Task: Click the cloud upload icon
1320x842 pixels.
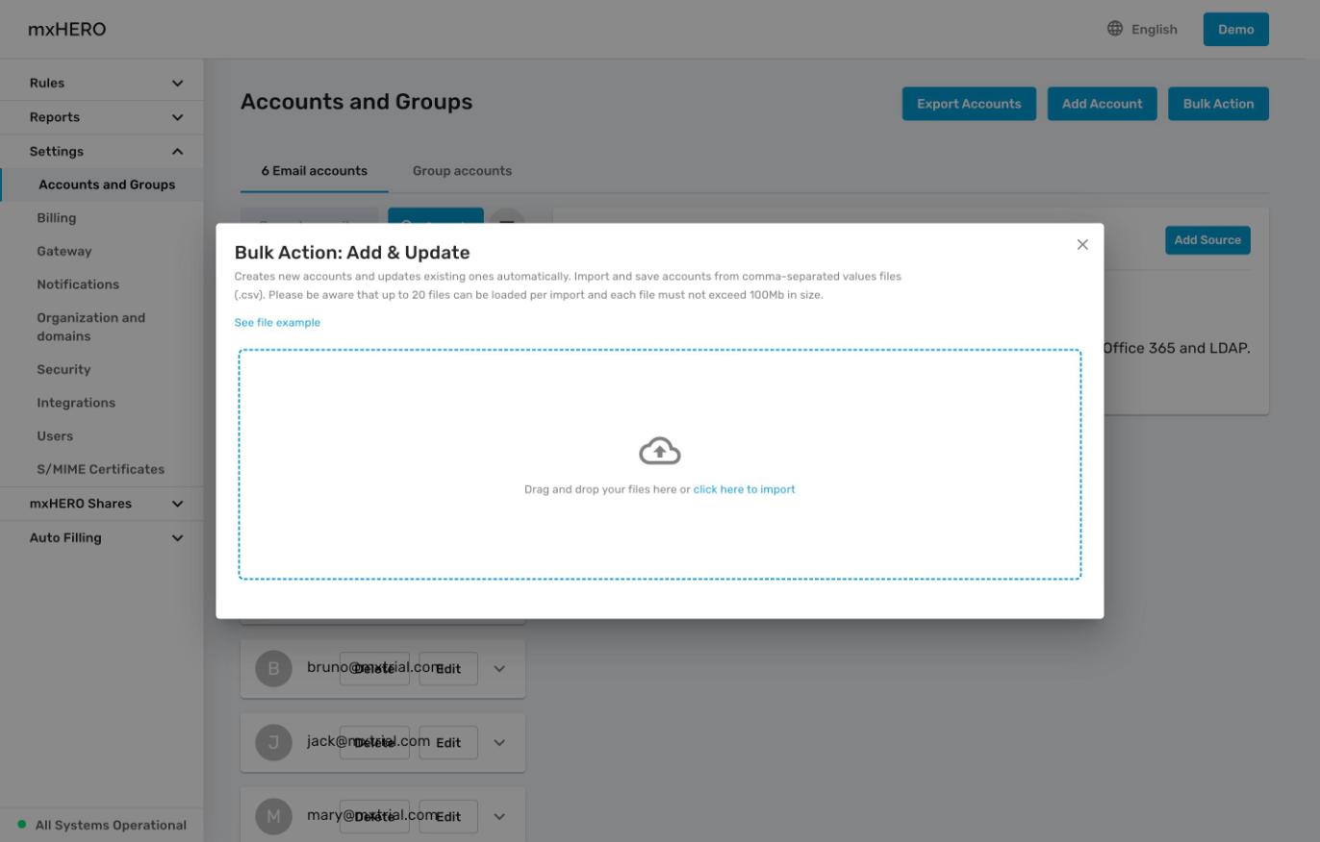Action: pos(660,451)
